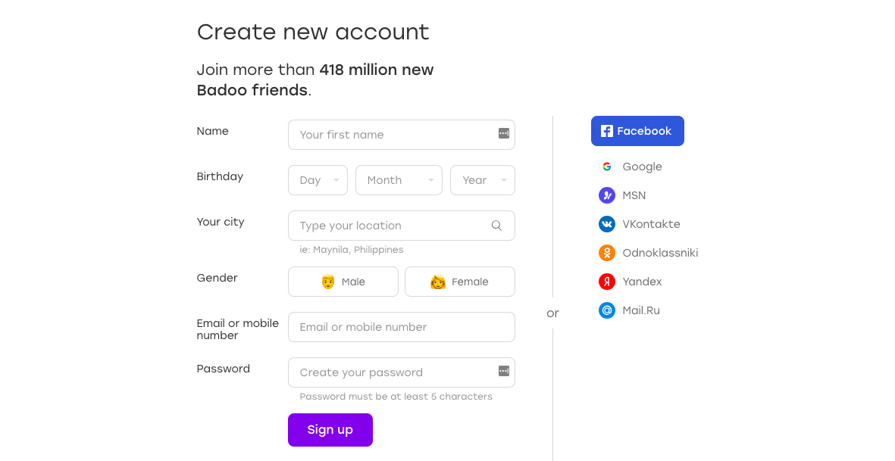The image size is (895, 461).
Task: Click the VKontakte logo icon
Action: pyautogui.click(x=607, y=224)
